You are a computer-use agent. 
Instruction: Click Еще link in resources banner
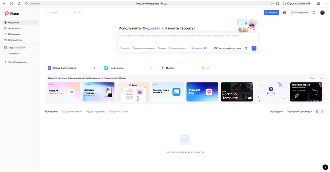pos(312,78)
